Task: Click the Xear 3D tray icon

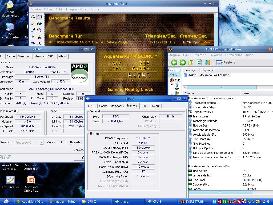Action: [244, 202]
